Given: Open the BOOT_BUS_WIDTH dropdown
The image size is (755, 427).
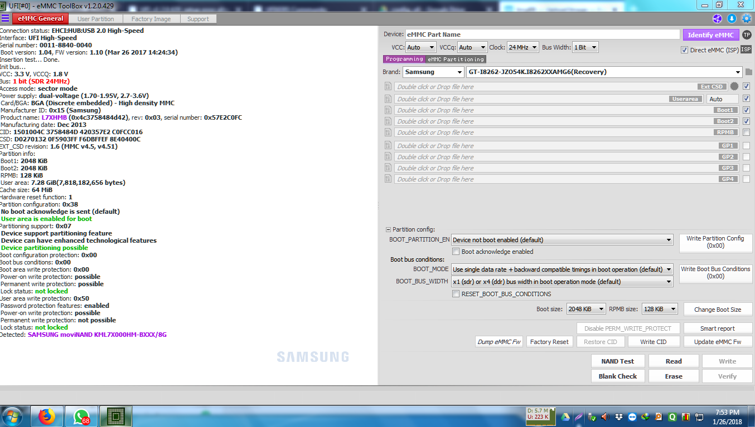Looking at the screenshot, I should point(562,282).
